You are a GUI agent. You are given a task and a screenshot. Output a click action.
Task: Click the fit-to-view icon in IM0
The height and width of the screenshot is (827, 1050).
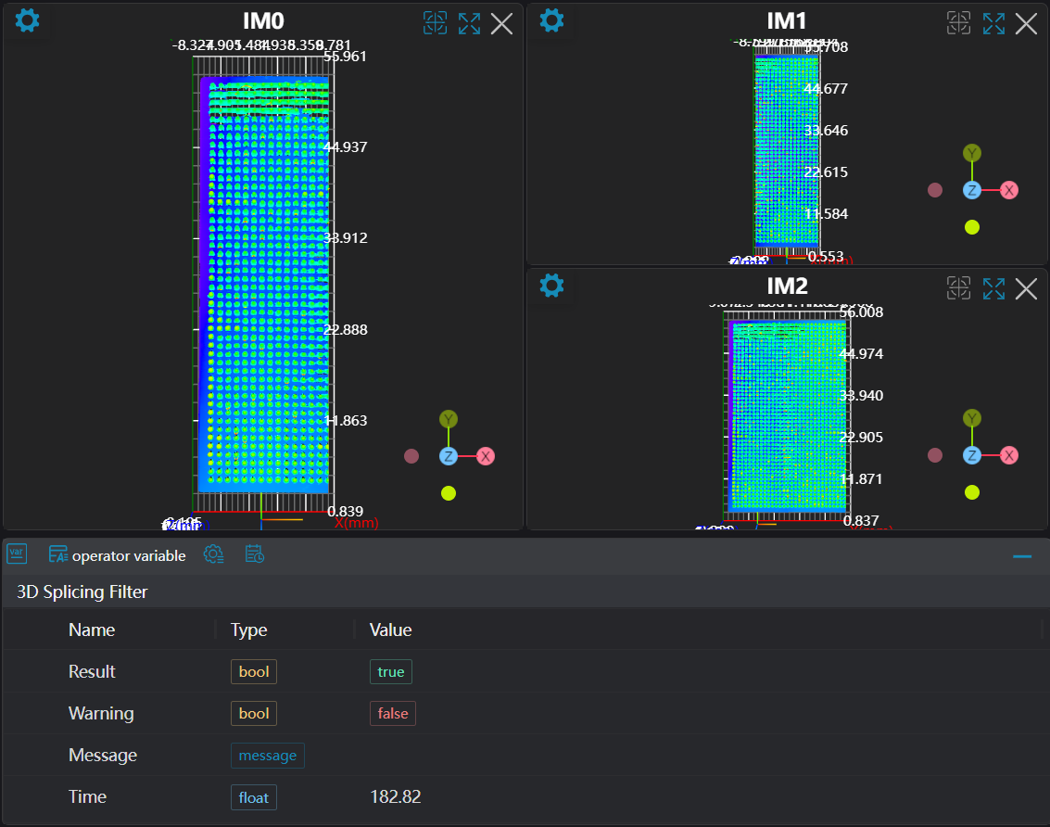point(435,24)
